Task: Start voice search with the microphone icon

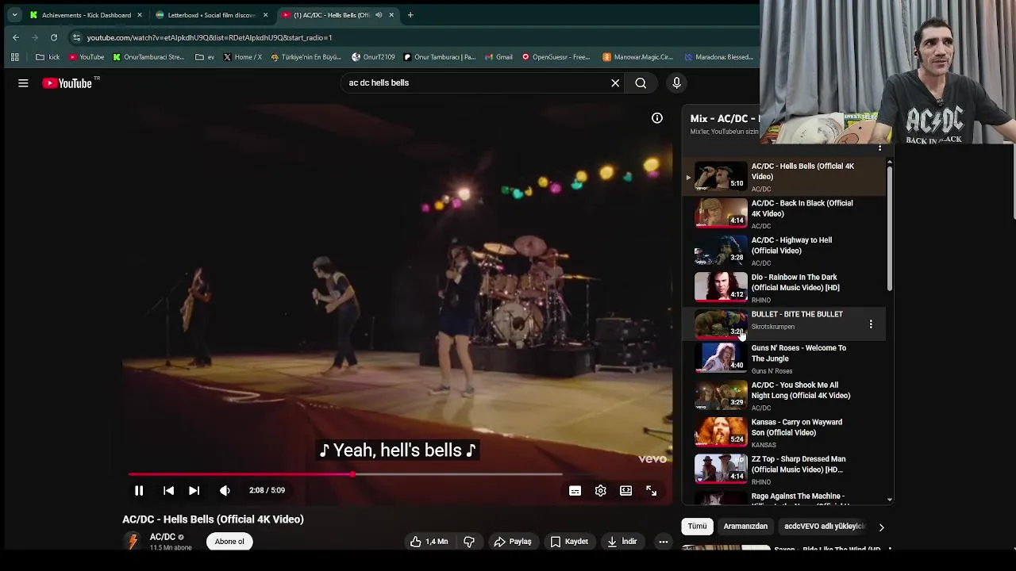Action: pyautogui.click(x=676, y=82)
